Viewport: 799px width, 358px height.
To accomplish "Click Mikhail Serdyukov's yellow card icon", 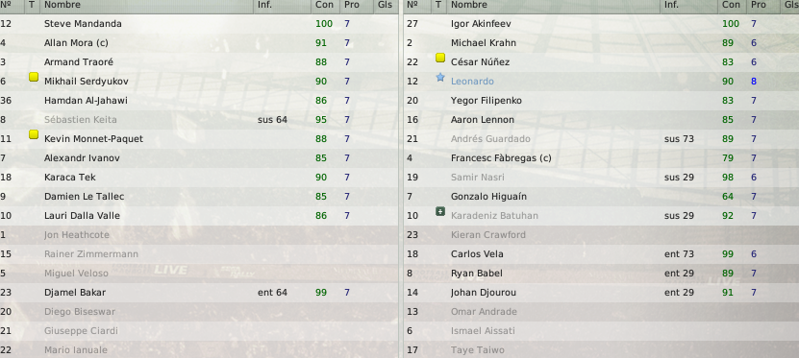I will pos(34,78).
